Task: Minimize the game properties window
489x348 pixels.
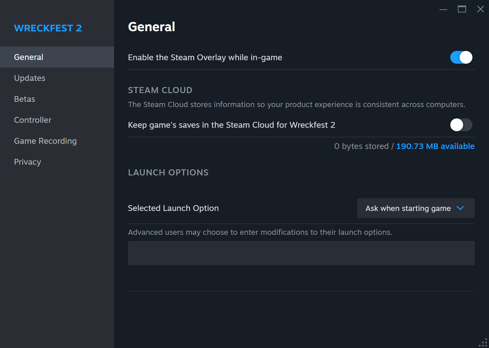Action: click(x=443, y=9)
